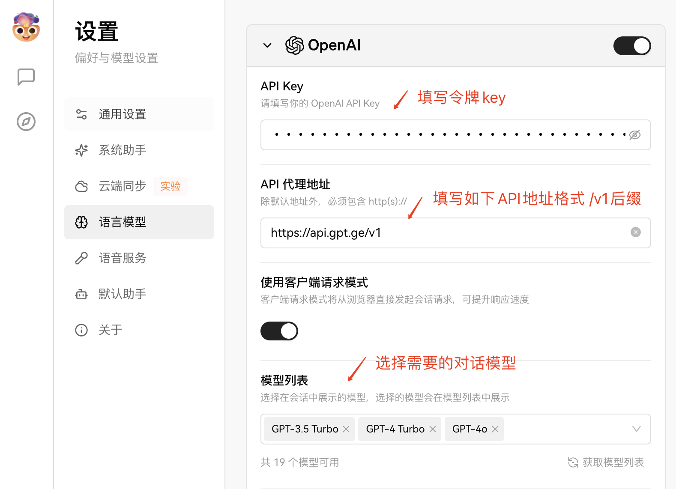Click the 使用客户端请求模式 label
This screenshot has width=676, height=489.
tap(314, 283)
